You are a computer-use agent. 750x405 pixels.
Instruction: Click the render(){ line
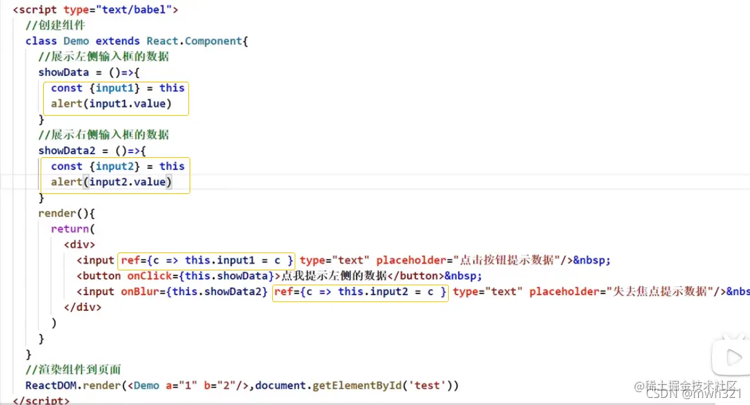[x=66, y=213]
